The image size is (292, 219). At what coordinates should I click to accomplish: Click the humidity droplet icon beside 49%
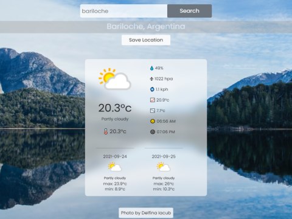[151, 68]
